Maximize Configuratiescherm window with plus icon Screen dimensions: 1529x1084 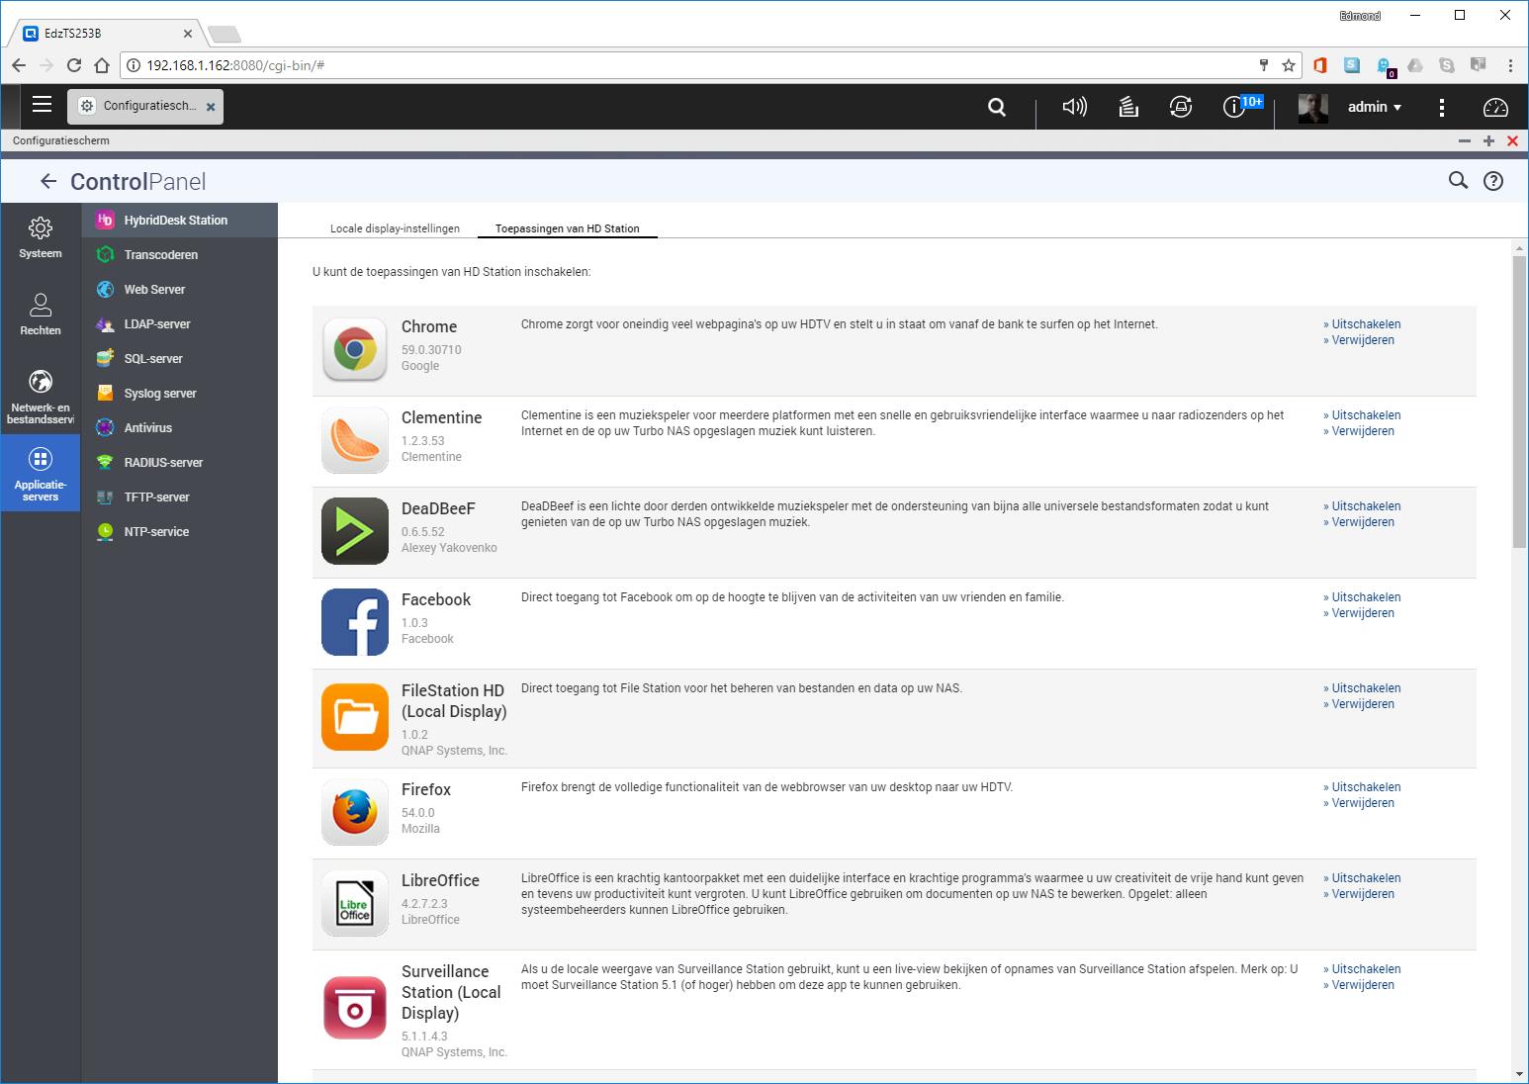coord(1488,140)
